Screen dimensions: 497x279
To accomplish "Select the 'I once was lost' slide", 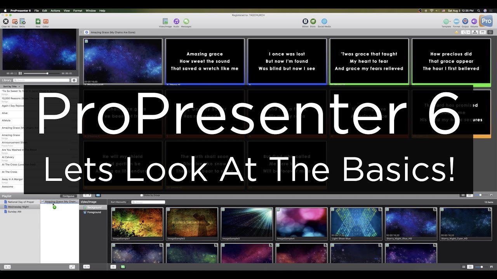I will [x=287, y=61].
